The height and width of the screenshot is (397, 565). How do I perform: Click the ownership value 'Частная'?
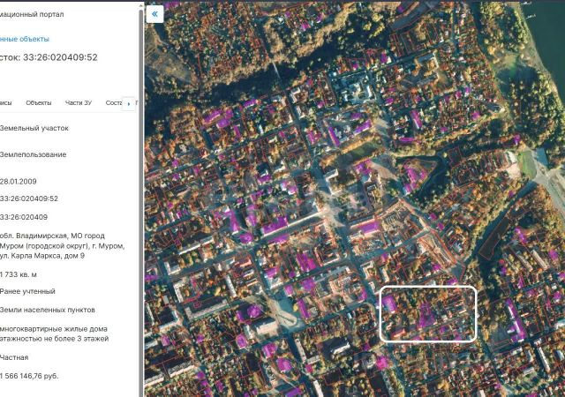click(14, 357)
